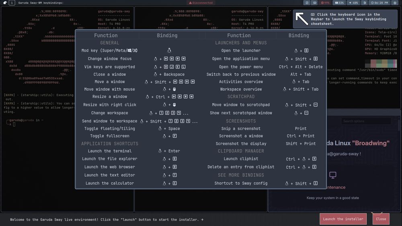
Task: Click the 'Delete an entry from cliphist' entry
Action: point(241,167)
